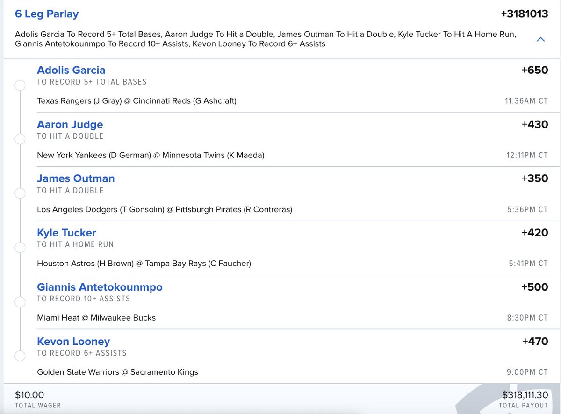The image size is (561, 414).
Task: Click status circle beside Kevon Looney leg
Action: [x=20, y=356]
